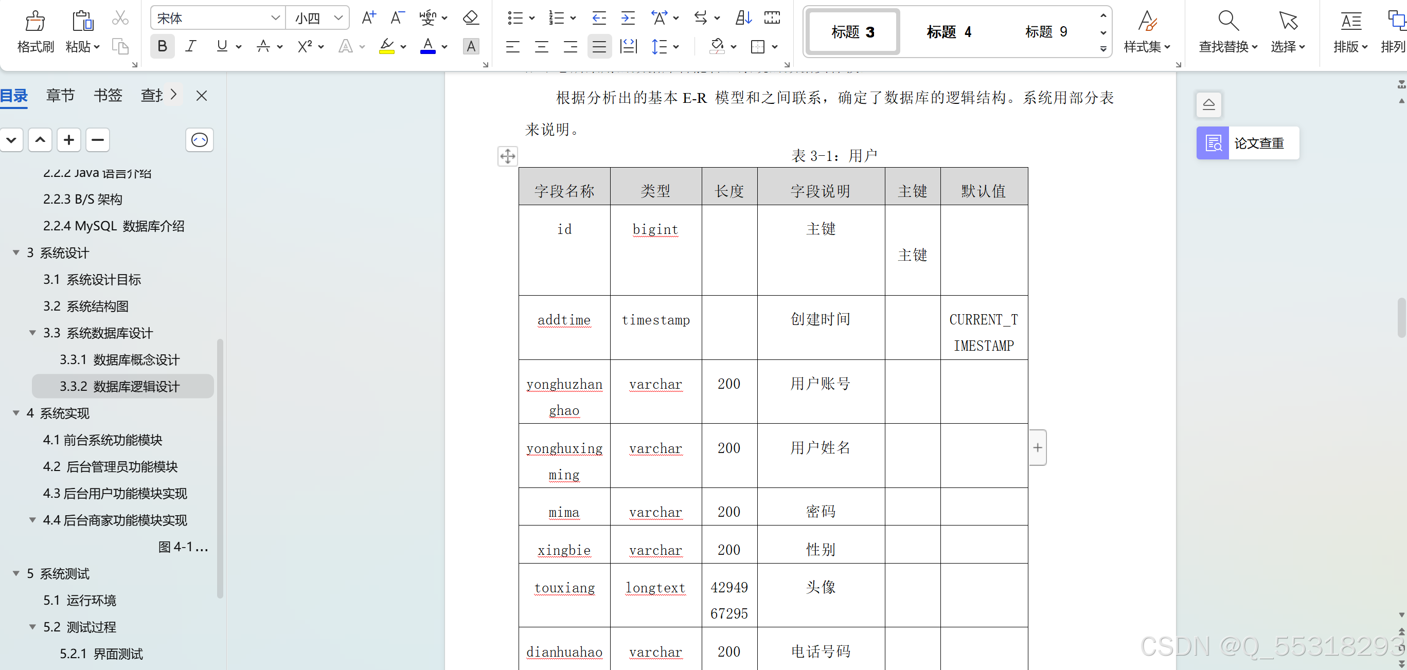The width and height of the screenshot is (1407, 670).
Task: Click the Format Painter (格式刷) icon
Action: (x=35, y=21)
